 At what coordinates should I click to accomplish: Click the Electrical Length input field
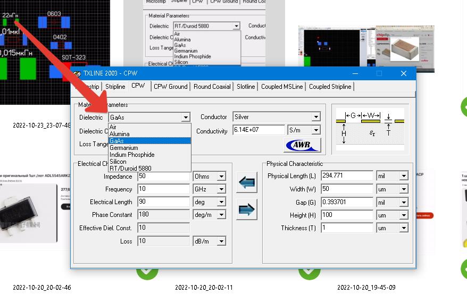point(163,202)
